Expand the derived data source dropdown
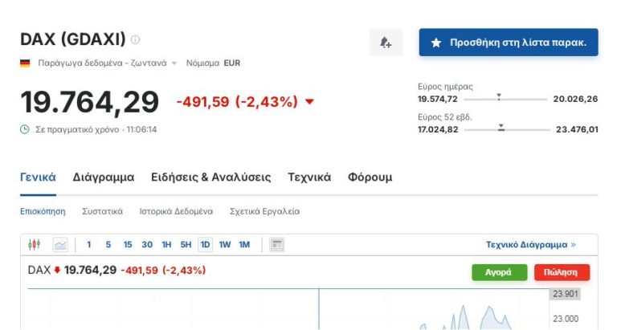Viewport: 617px width, 330px height. [x=174, y=63]
